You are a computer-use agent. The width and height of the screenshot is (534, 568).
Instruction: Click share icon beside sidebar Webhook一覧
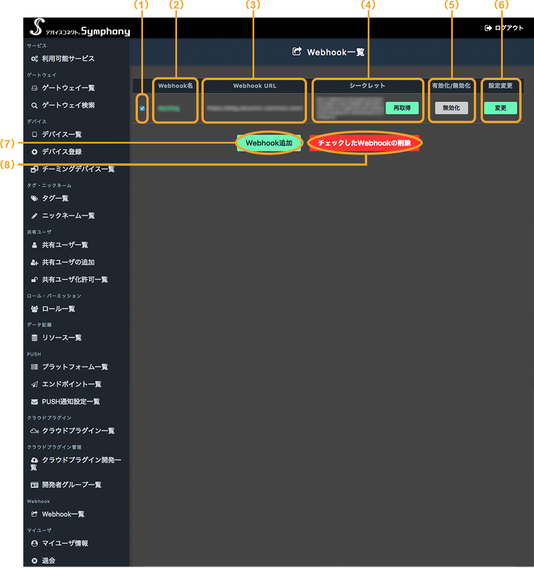click(35, 514)
